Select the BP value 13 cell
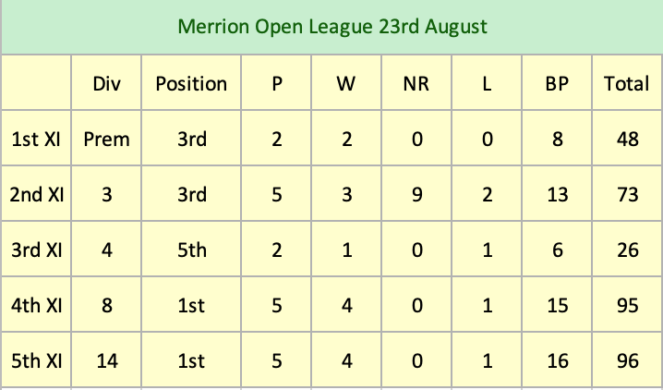663x390 pixels. (x=557, y=194)
